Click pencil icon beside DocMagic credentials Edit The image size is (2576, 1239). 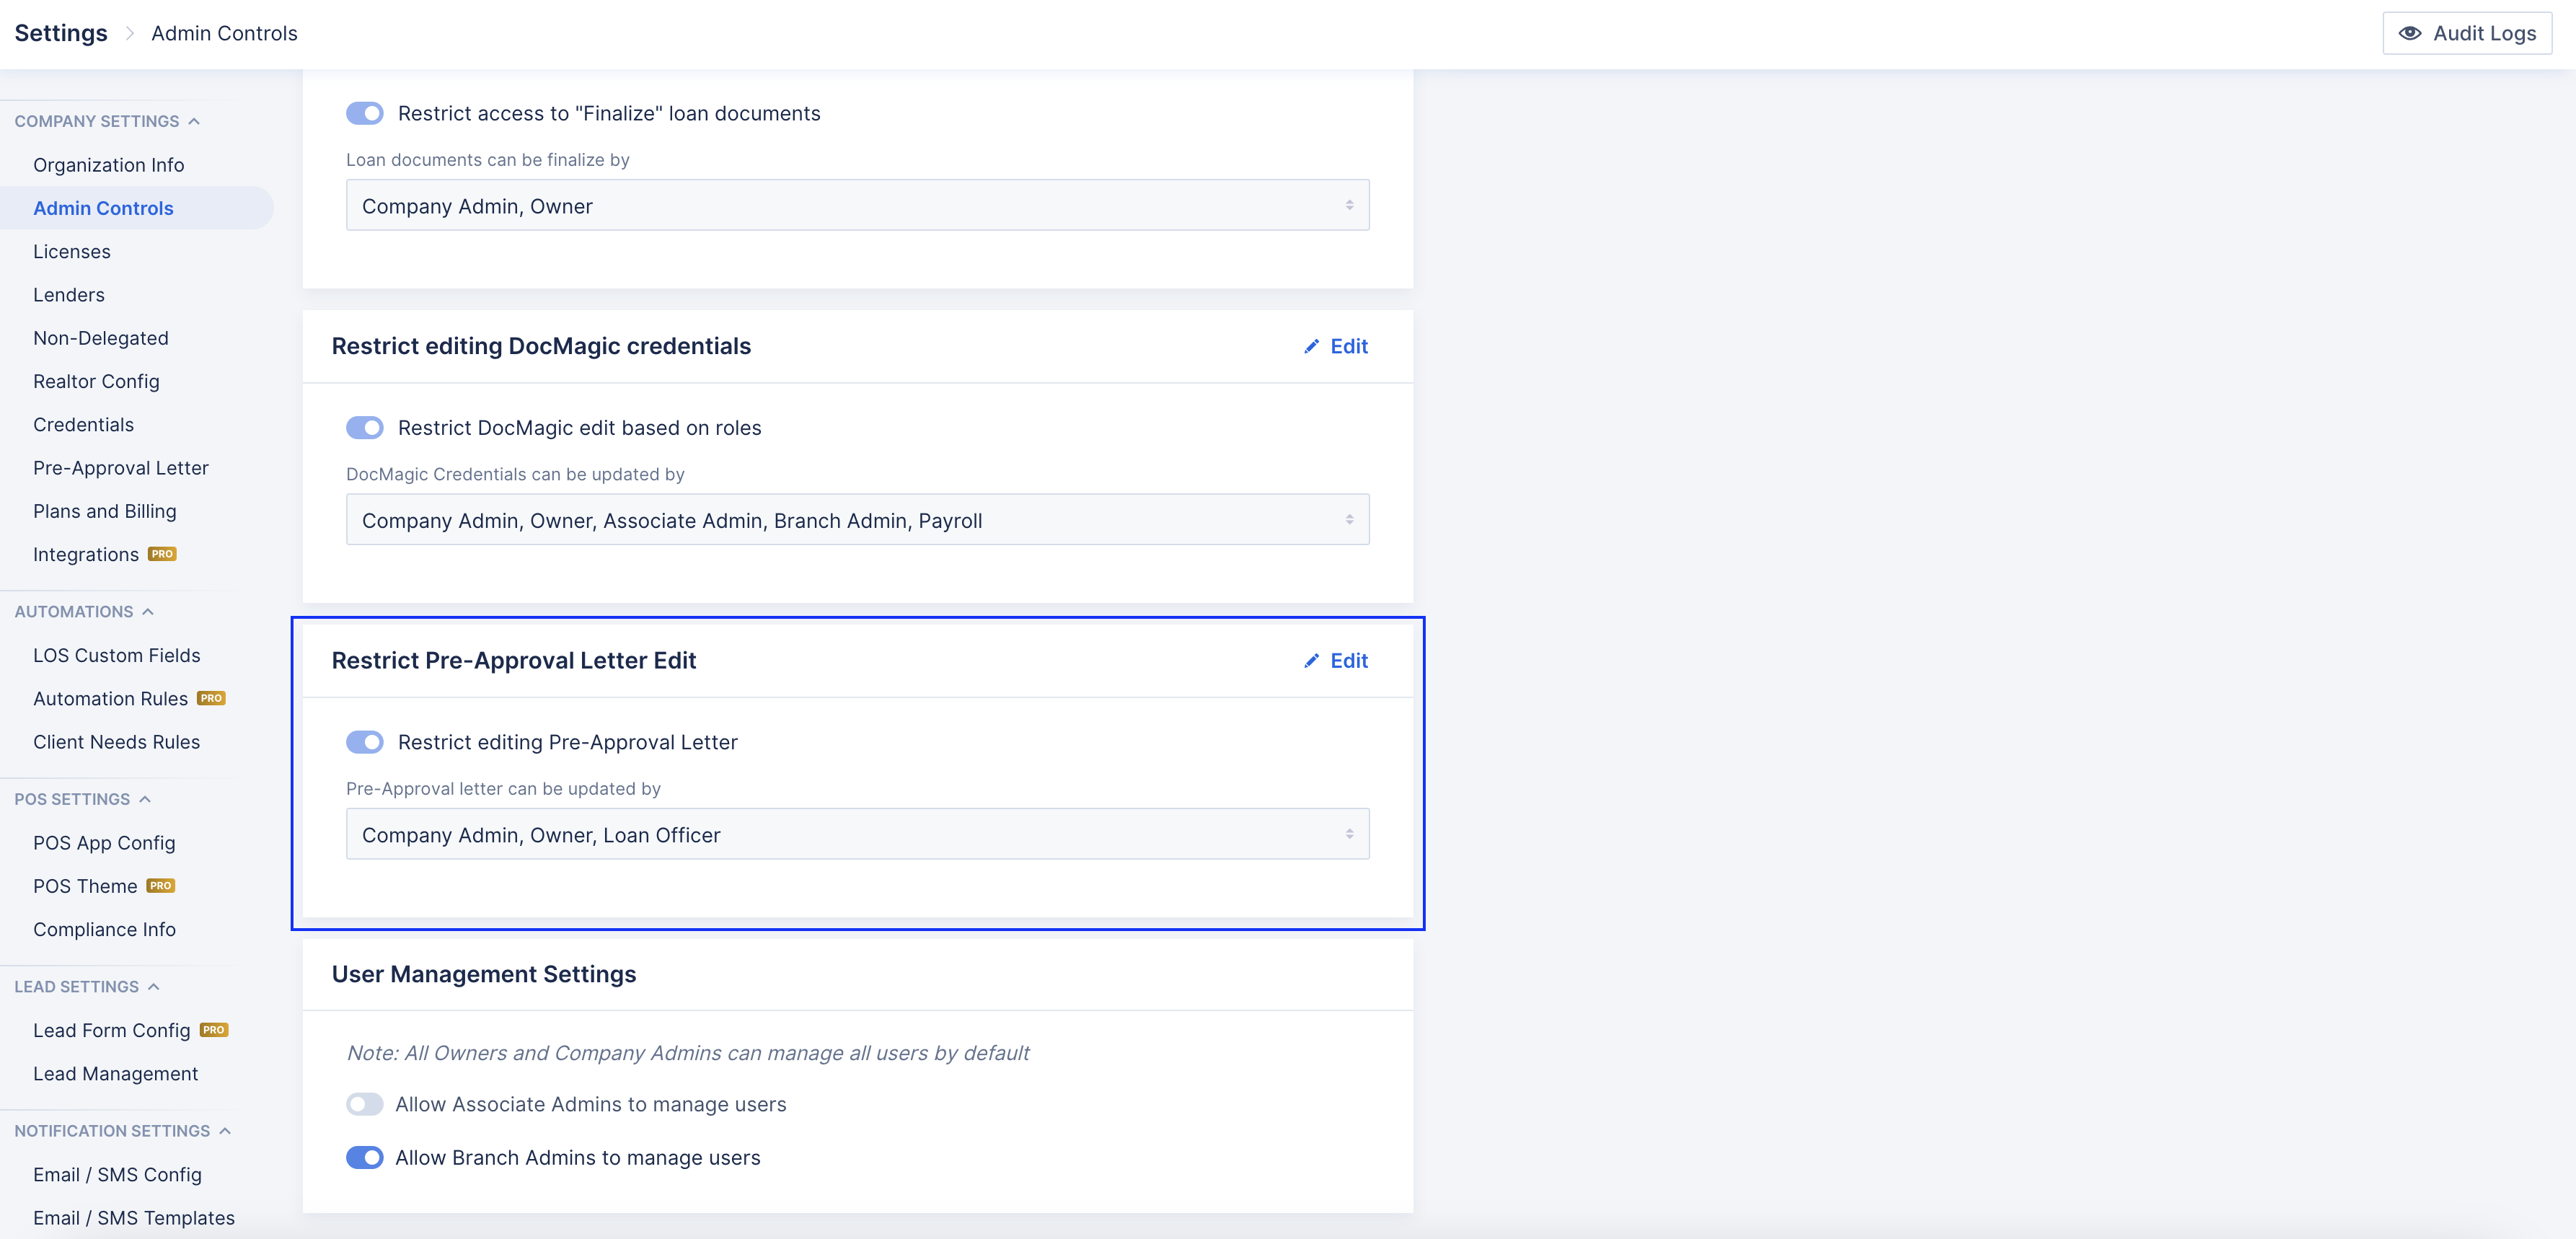(x=1311, y=346)
